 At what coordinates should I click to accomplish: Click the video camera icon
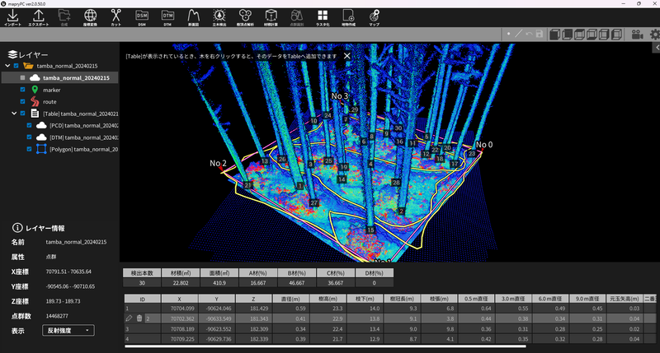point(637,35)
